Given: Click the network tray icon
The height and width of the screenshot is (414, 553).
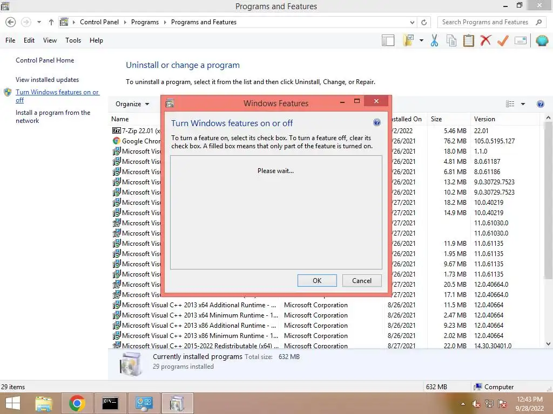Looking at the screenshot, I should pyautogui.click(x=489, y=404).
